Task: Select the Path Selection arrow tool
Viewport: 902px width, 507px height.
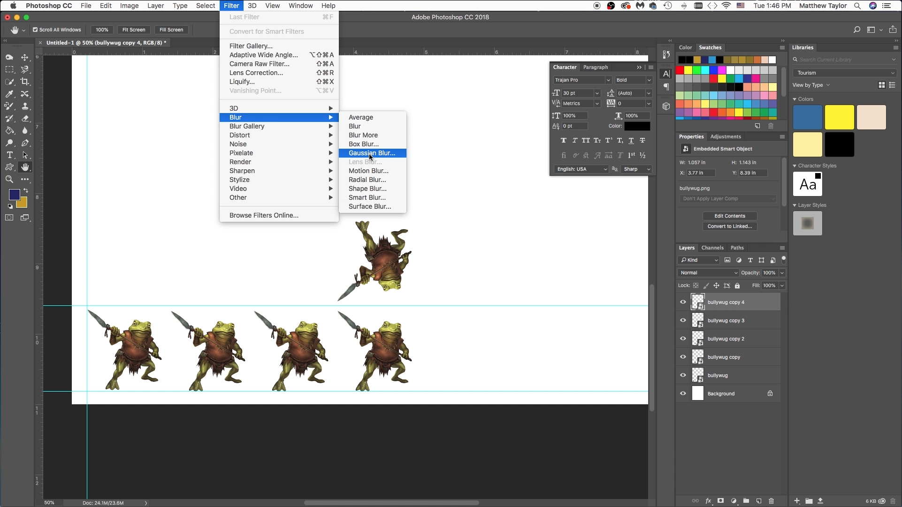Action: tap(25, 155)
